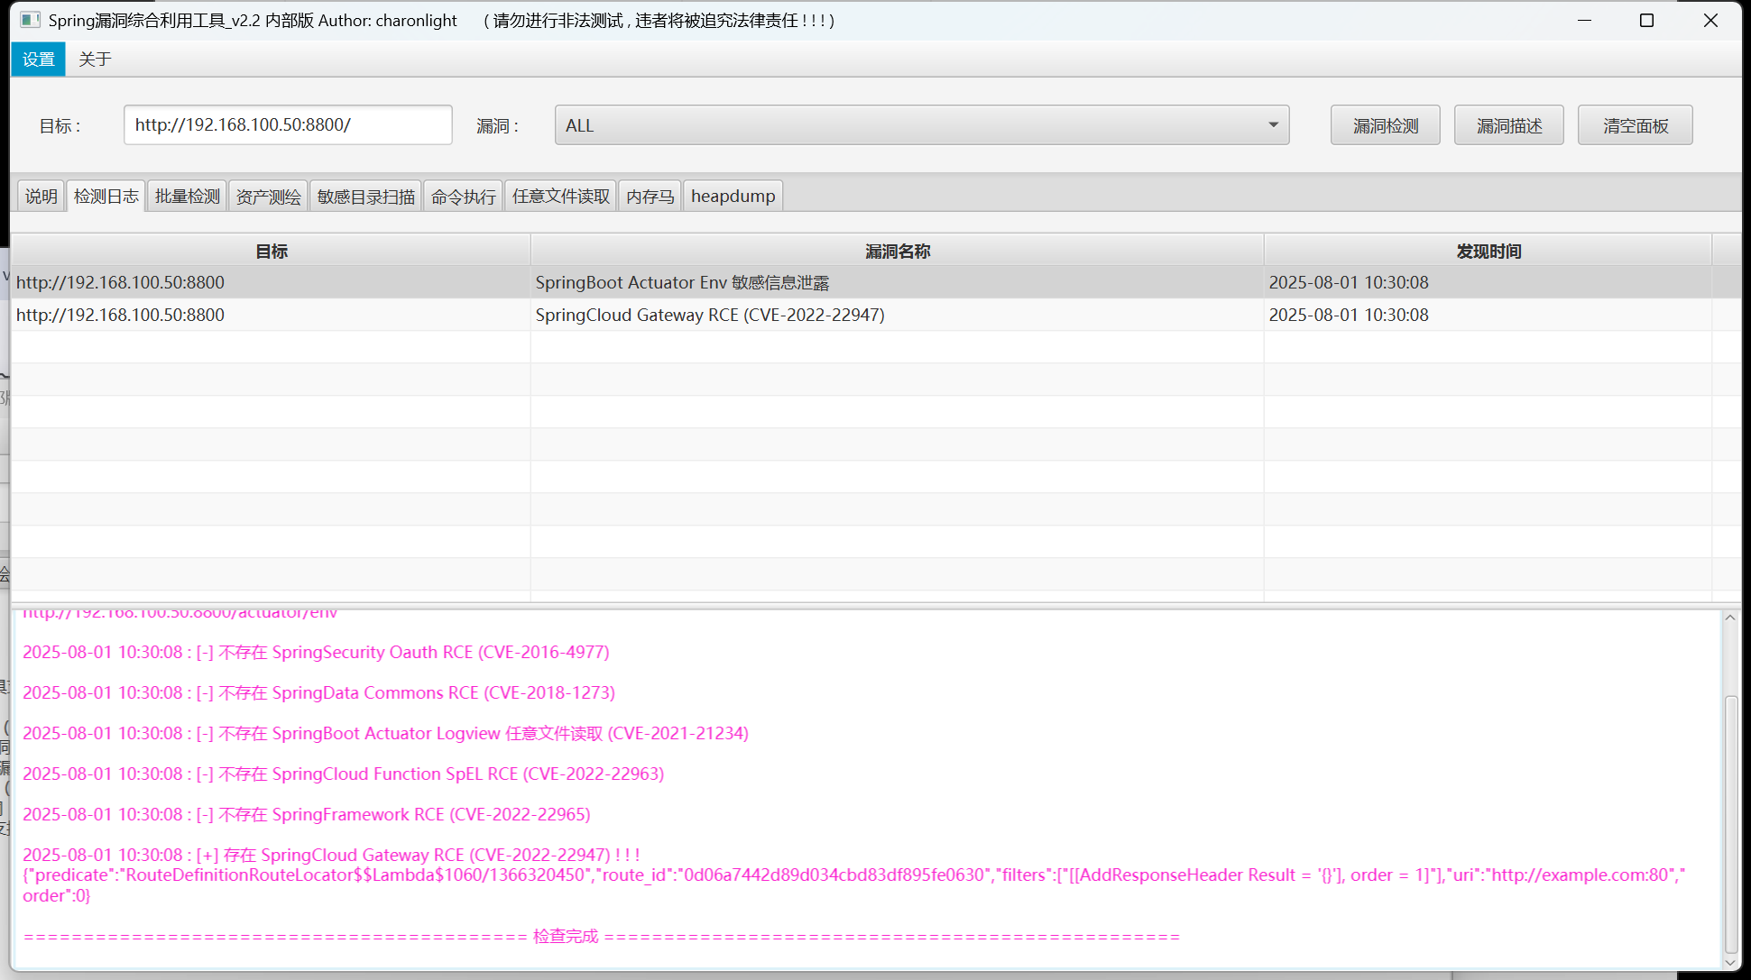Open the 任意文件读取 tab

pos(560,196)
